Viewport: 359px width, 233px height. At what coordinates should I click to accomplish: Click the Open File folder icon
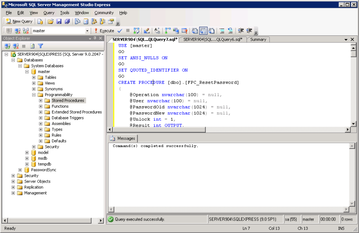tap(51, 21)
